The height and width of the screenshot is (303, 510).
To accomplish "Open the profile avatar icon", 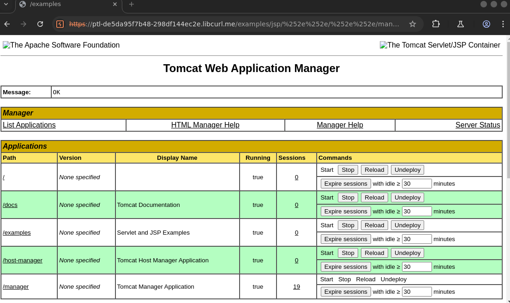I will point(486,24).
